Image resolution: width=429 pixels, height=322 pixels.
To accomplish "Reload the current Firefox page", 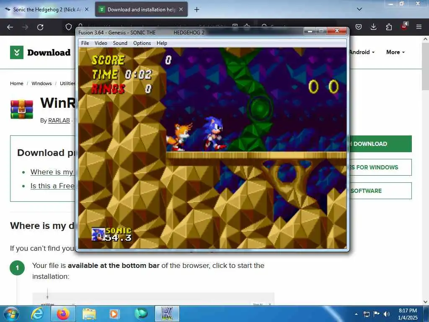I will point(40,27).
